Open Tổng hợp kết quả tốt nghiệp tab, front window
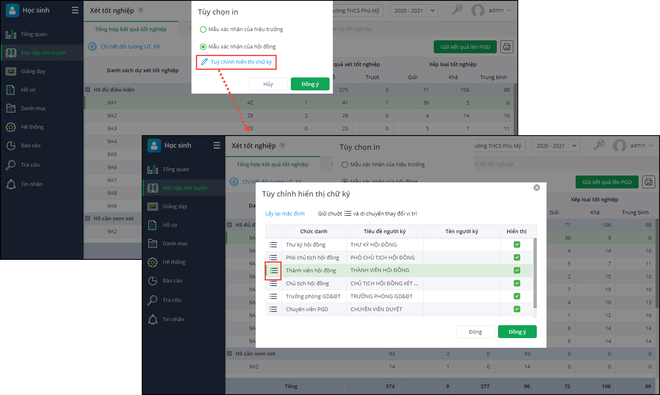The image size is (660, 395). click(x=273, y=164)
